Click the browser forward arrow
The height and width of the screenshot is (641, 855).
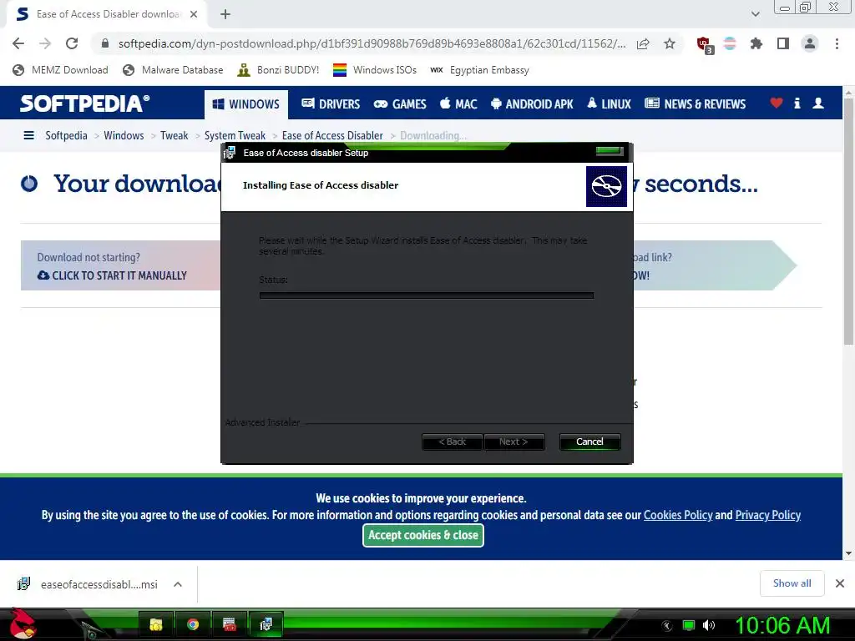point(45,43)
